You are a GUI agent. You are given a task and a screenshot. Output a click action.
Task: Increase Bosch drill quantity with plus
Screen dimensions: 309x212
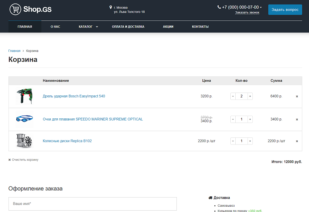pos(250,96)
